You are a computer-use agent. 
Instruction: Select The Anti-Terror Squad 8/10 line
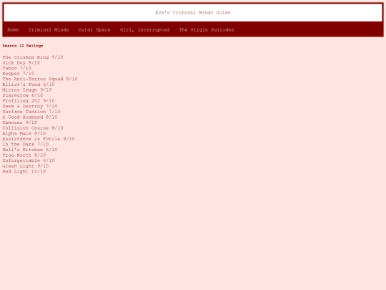click(40, 79)
